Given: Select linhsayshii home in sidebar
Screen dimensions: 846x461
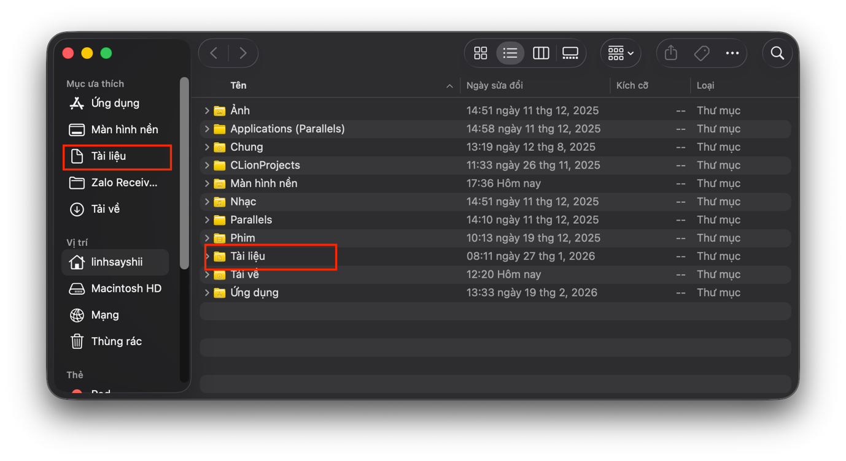Looking at the screenshot, I should (115, 262).
